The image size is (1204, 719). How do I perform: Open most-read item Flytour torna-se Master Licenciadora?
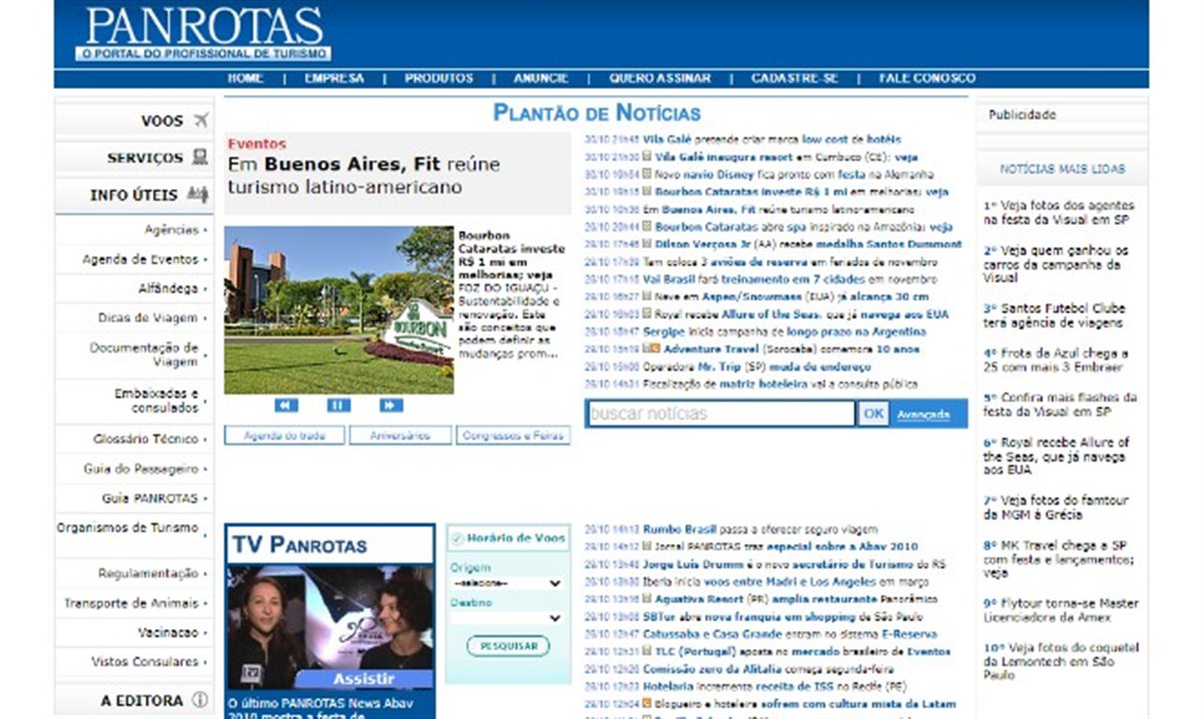1060,610
